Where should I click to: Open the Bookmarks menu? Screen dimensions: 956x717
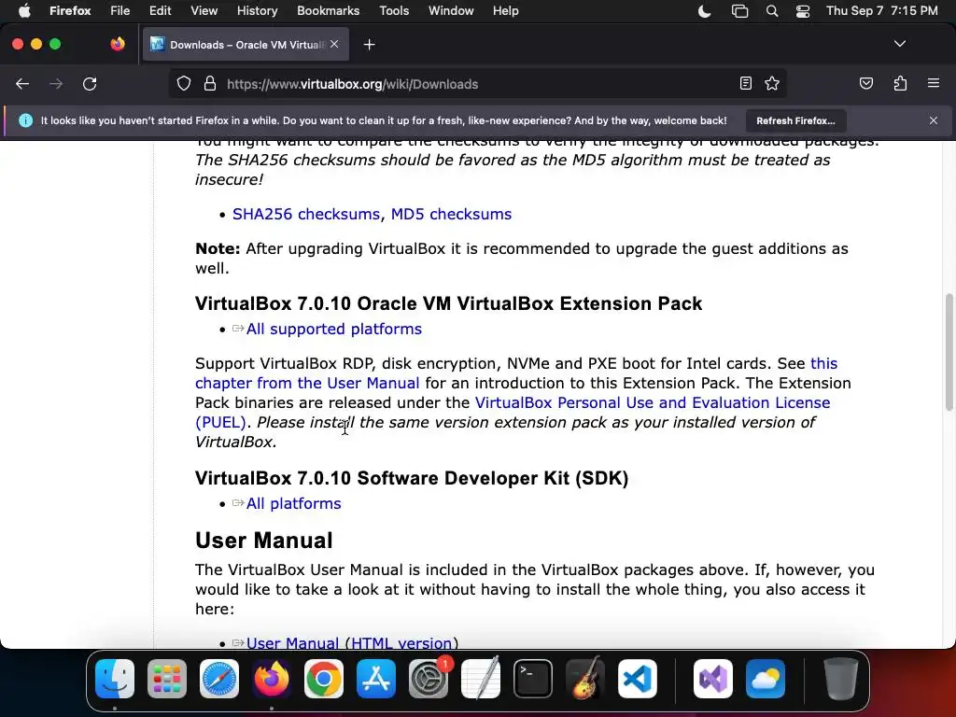pos(328,11)
